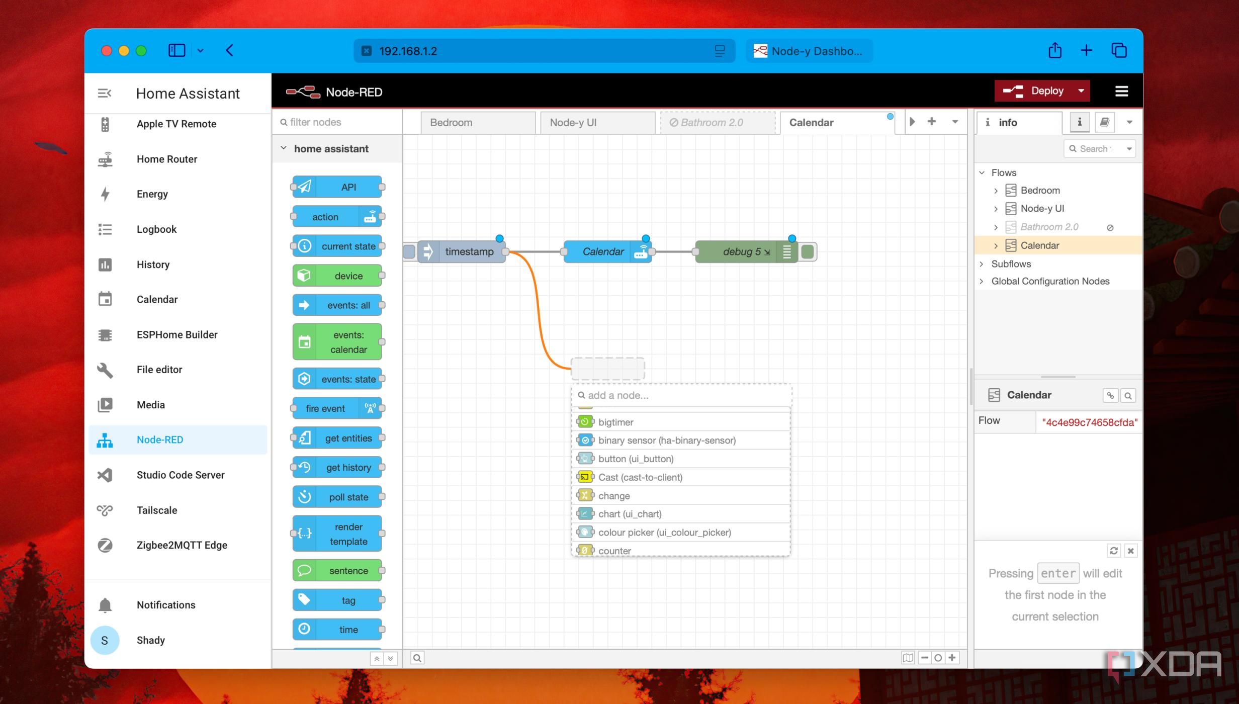Zoom in the workspace with plus button
The image size is (1239, 704).
[952, 658]
